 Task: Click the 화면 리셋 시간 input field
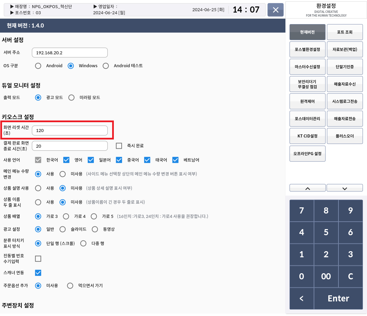coord(70,130)
